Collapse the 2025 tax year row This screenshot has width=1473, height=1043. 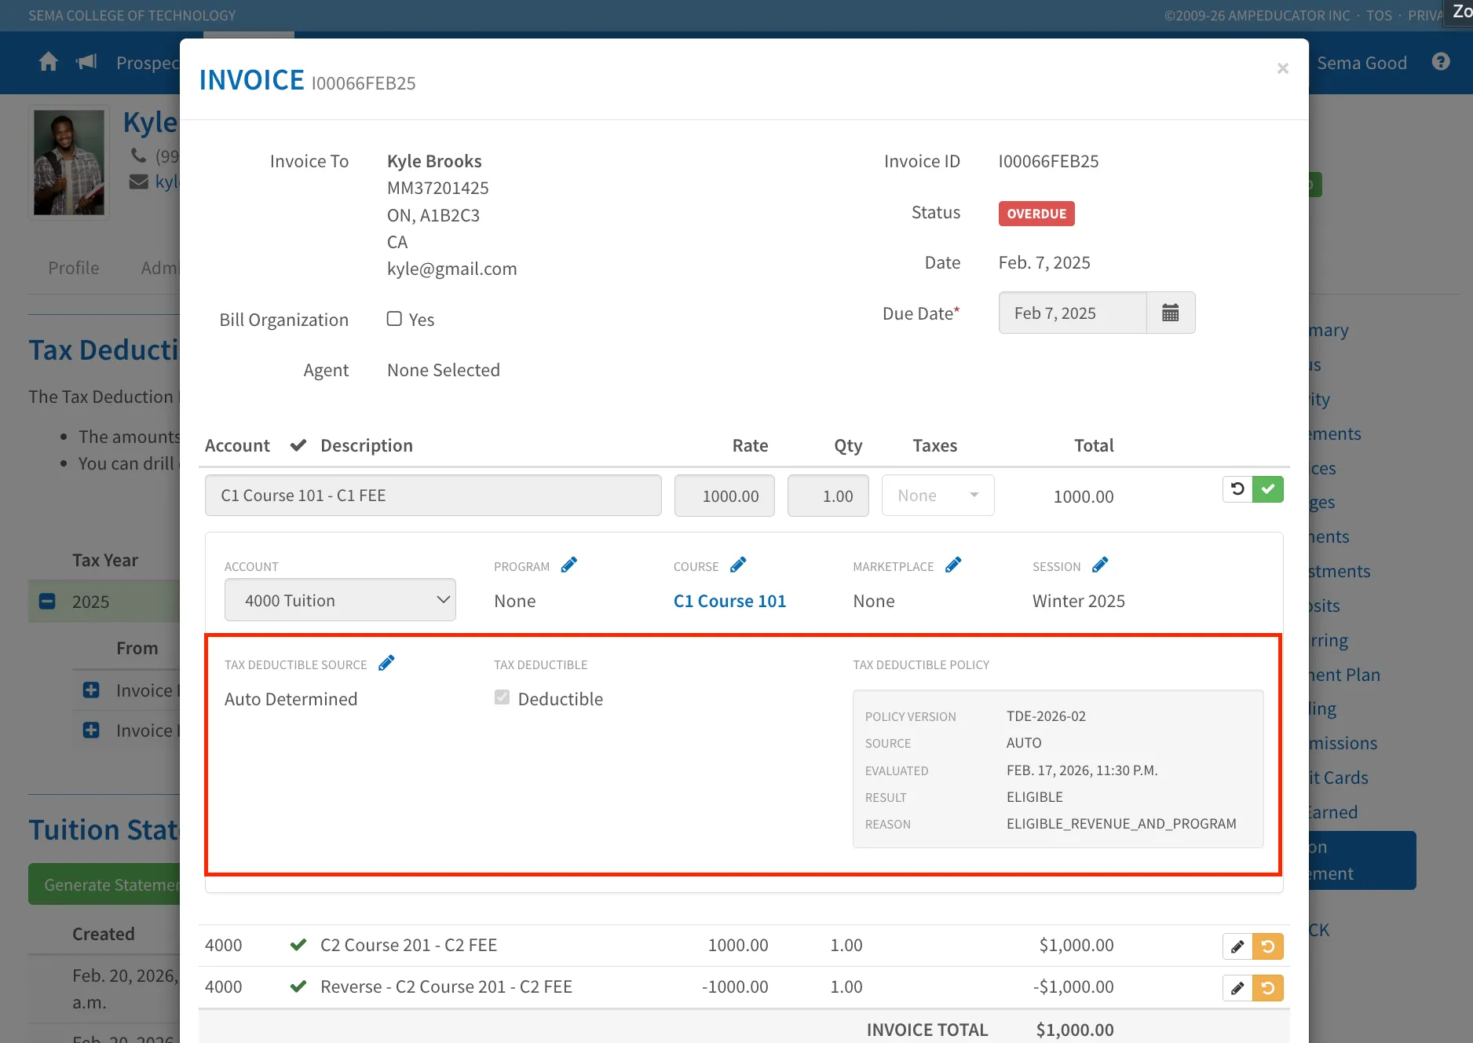coord(47,602)
